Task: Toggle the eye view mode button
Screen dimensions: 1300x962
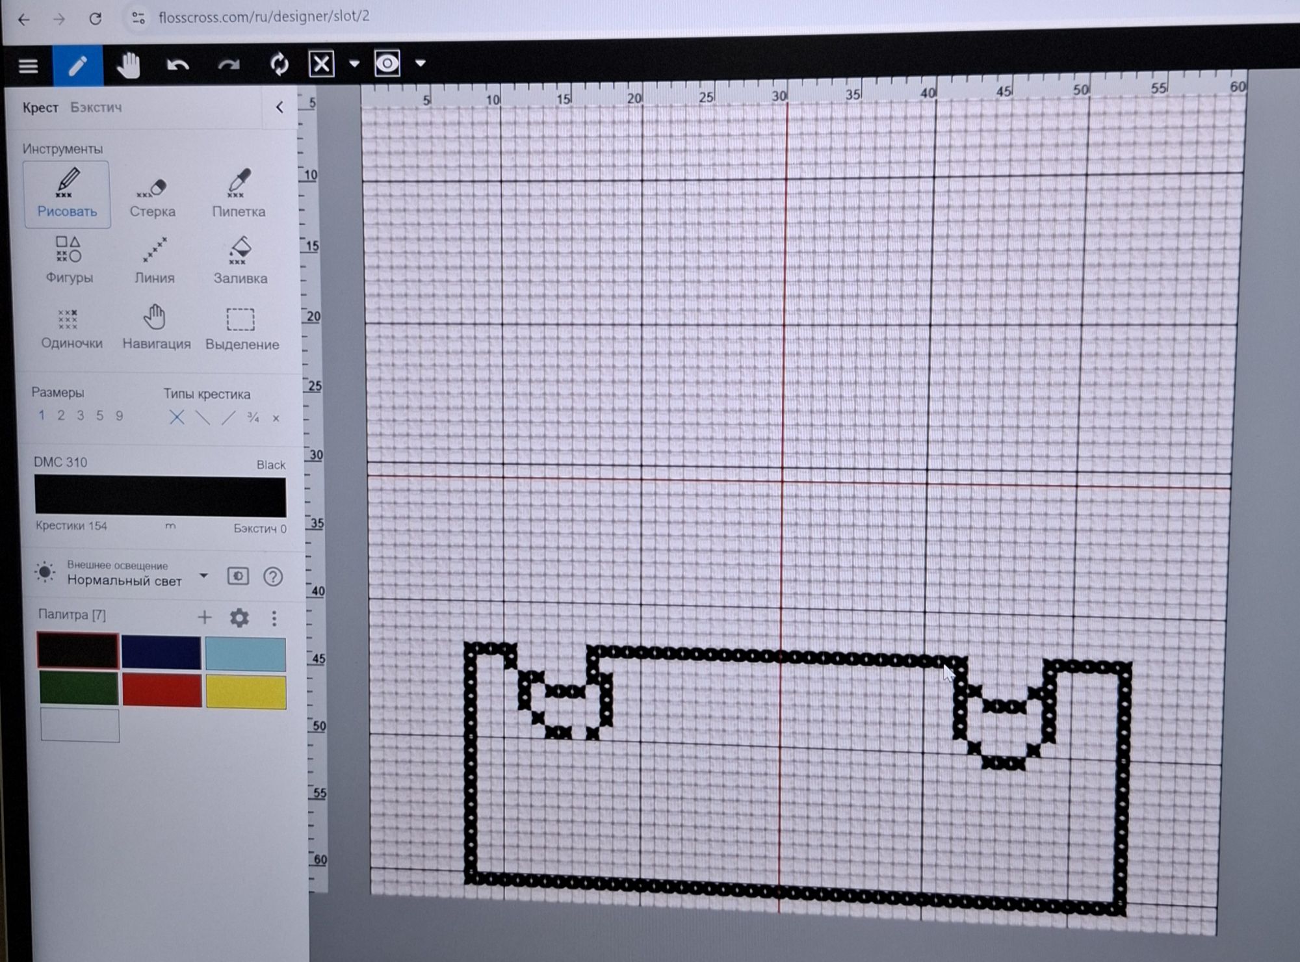Action: tap(387, 64)
